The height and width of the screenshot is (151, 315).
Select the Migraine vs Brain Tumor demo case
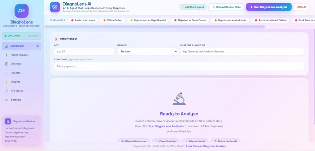190,20
